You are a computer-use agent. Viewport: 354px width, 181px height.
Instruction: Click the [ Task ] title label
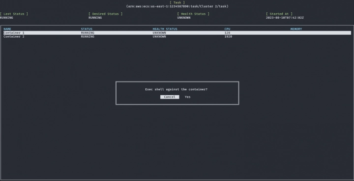[x=177, y=3]
